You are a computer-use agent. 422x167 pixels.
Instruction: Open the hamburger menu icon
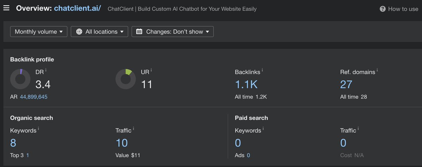click(6, 8)
